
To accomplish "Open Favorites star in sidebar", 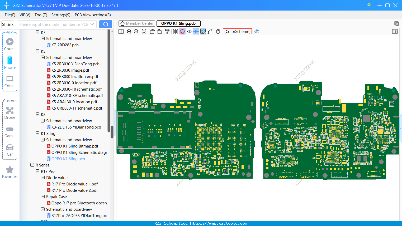I will (x=10, y=172).
